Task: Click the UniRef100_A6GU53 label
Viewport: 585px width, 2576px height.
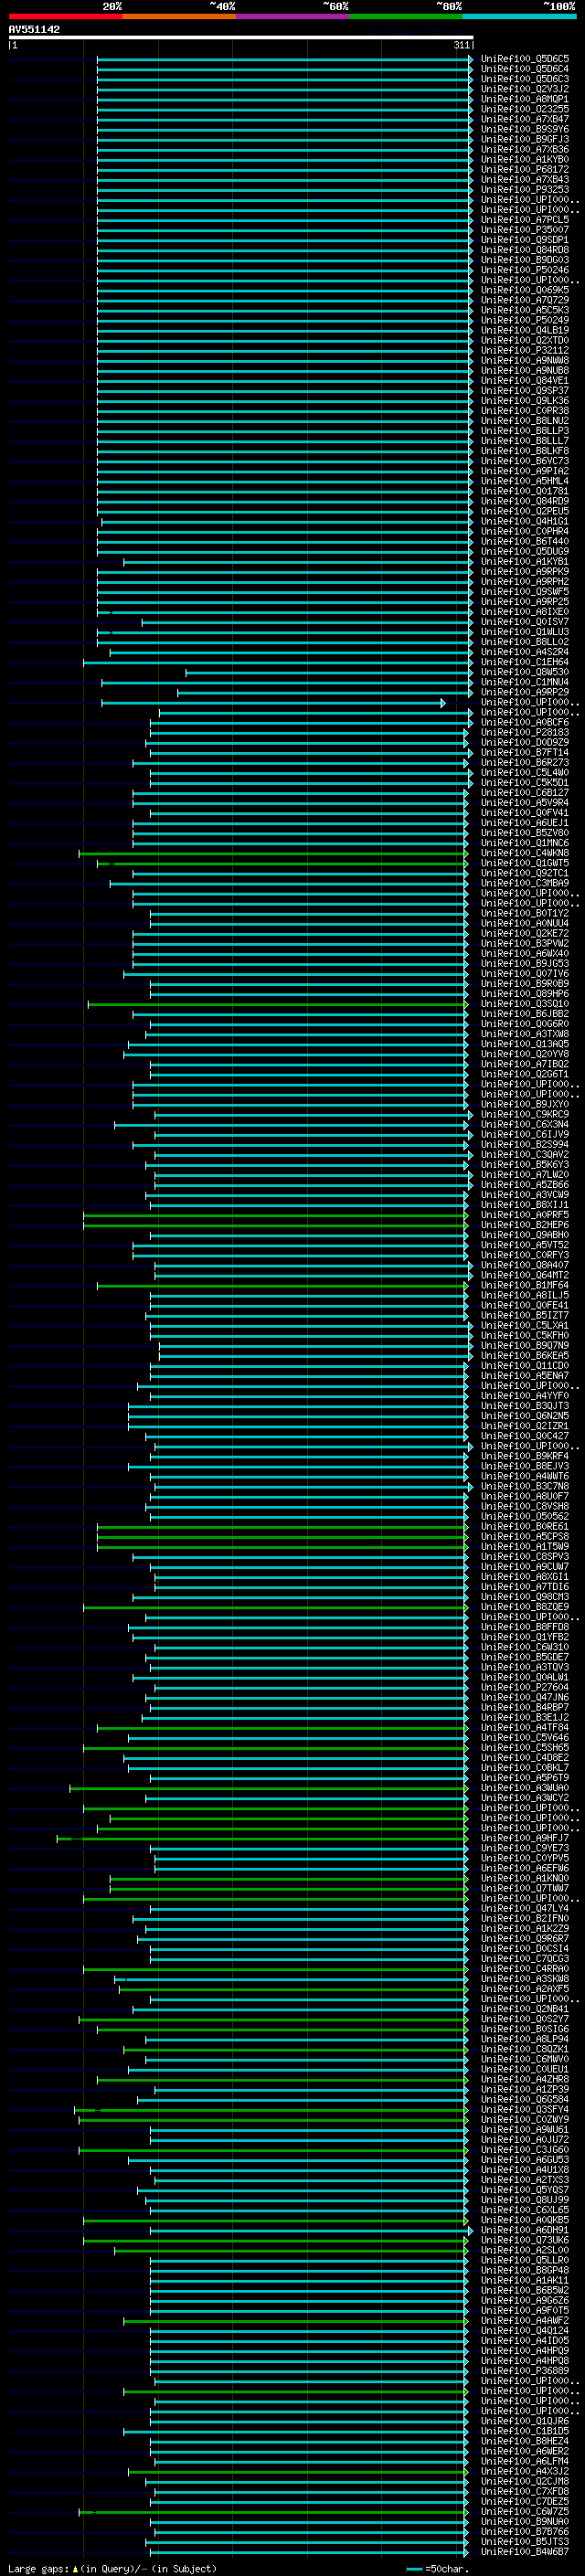Action: pyautogui.click(x=524, y=2160)
